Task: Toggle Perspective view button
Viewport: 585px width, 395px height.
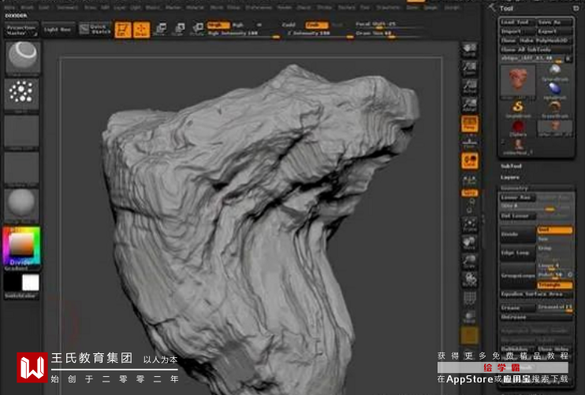Action: (x=469, y=124)
